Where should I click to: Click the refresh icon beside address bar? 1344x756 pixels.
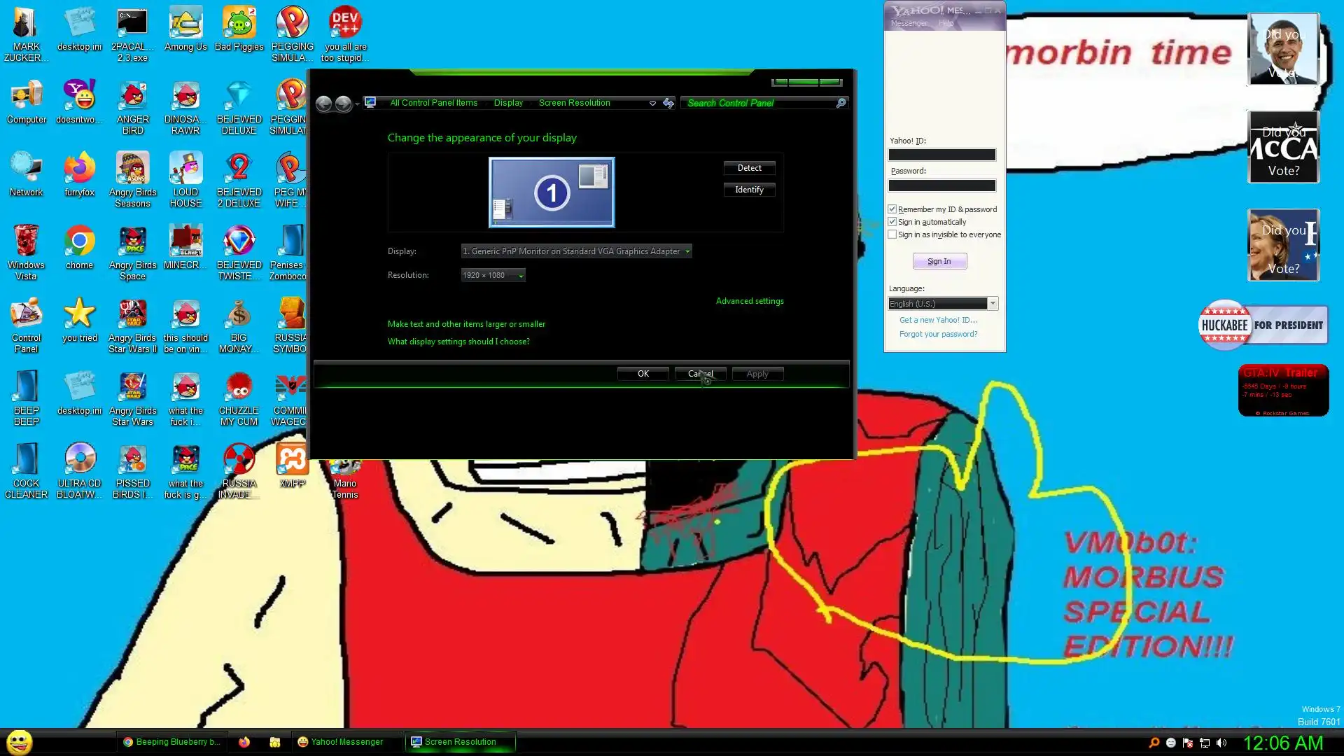[x=668, y=103]
